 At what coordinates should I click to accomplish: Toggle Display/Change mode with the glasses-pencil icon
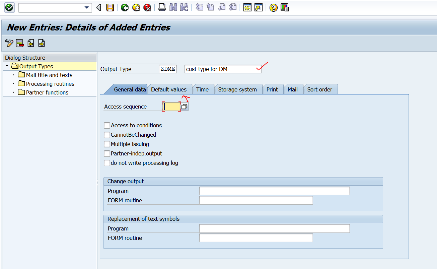click(x=9, y=43)
